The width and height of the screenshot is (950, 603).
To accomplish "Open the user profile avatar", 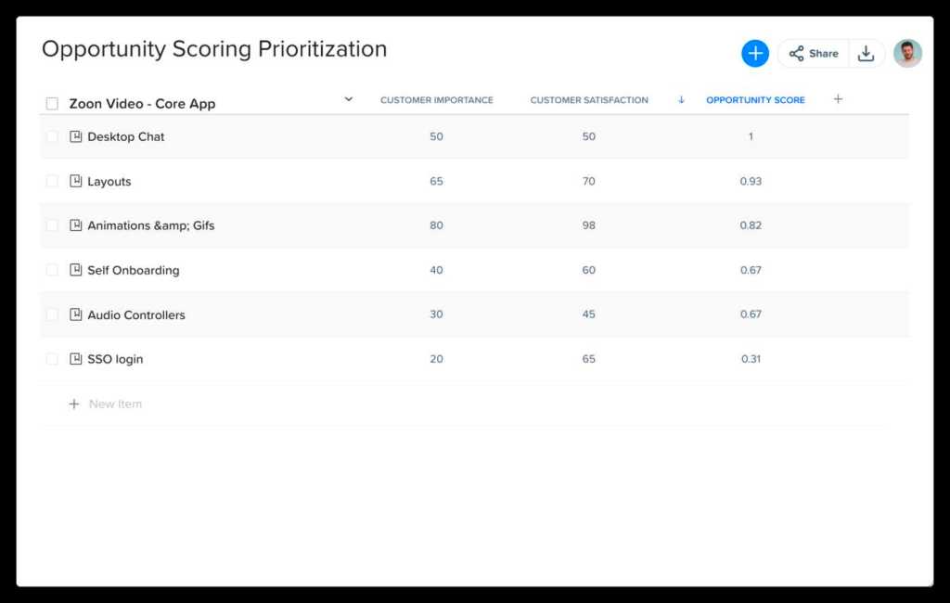I will 907,53.
